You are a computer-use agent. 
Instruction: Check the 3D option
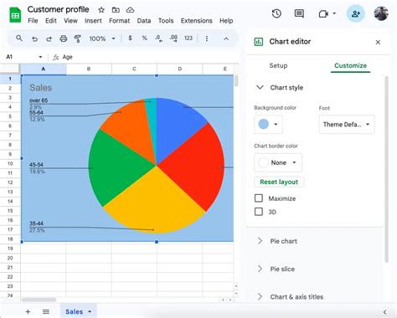point(259,212)
